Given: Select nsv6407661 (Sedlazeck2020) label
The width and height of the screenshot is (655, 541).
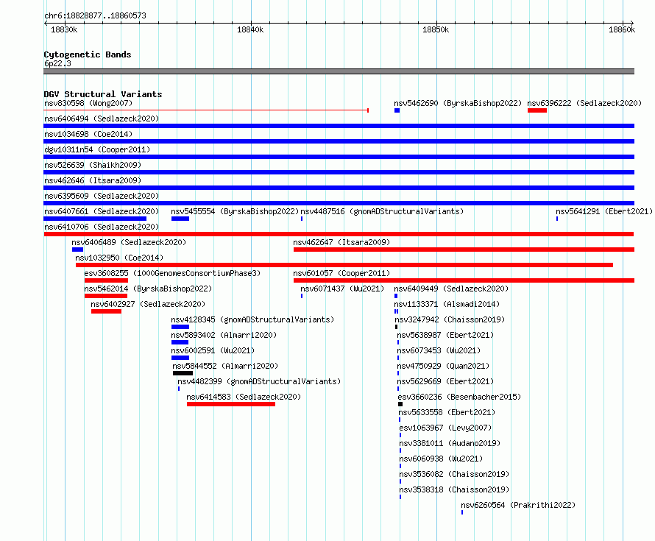Looking at the screenshot, I should 102,211.
